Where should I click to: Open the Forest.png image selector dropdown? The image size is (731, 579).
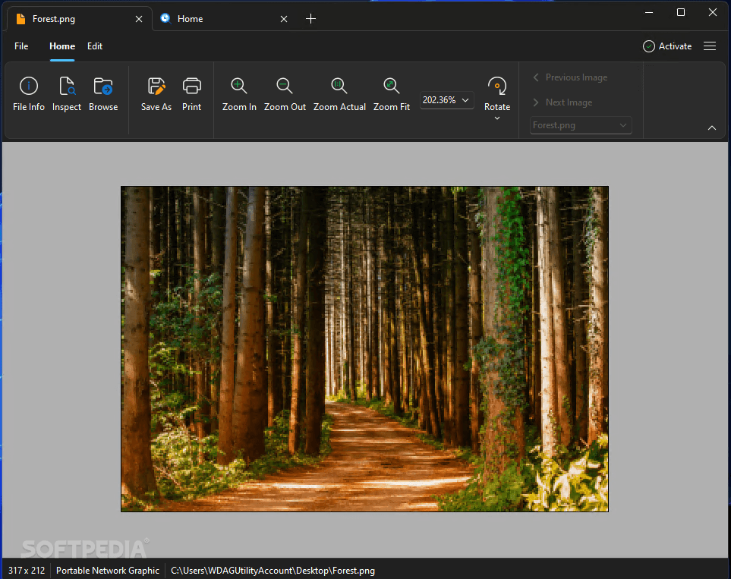pos(581,125)
